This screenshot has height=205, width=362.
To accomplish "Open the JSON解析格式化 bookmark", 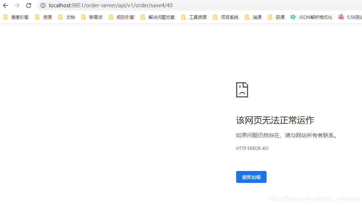I will click(x=311, y=17).
